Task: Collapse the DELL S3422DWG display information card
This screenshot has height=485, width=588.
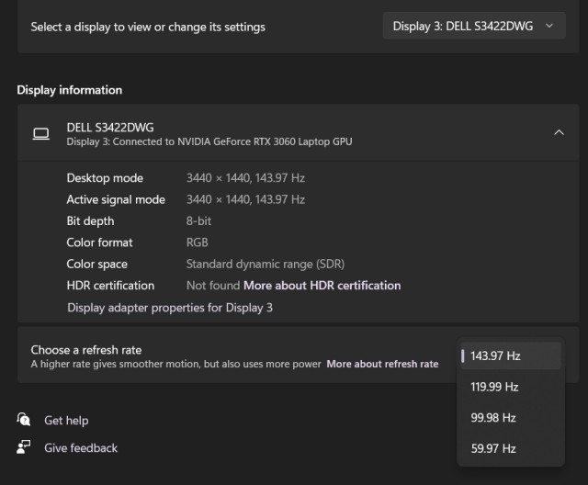Action: coord(559,133)
